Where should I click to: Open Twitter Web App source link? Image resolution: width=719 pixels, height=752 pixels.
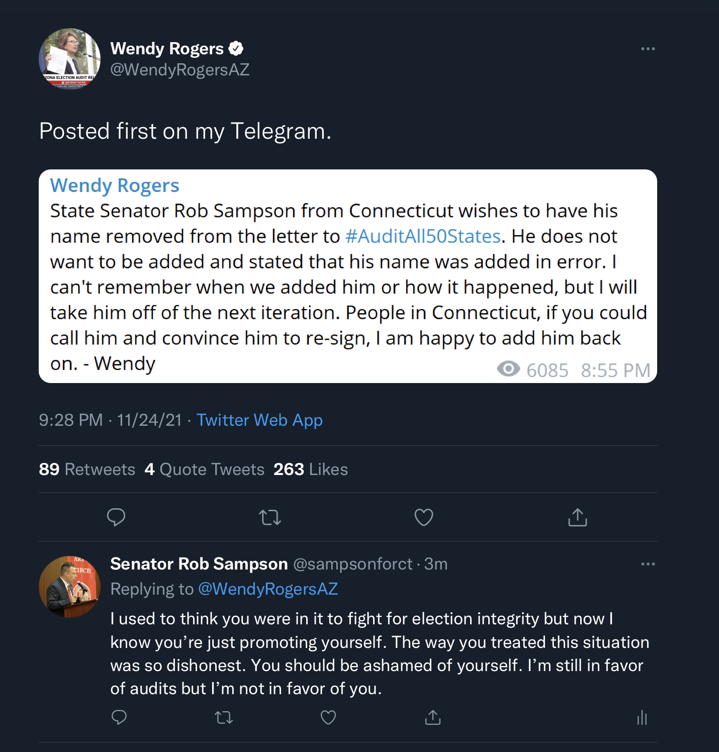[x=259, y=420]
